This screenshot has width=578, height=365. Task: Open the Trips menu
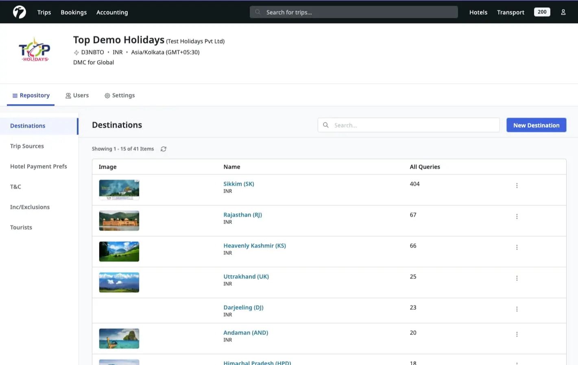44,12
